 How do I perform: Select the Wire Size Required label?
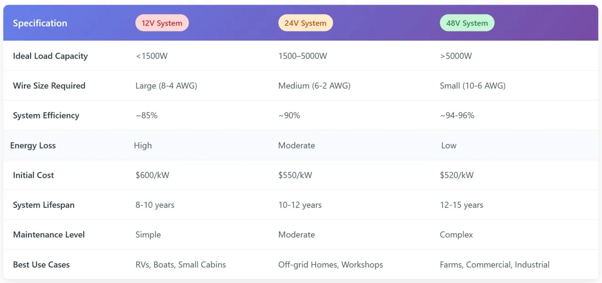(x=49, y=86)
